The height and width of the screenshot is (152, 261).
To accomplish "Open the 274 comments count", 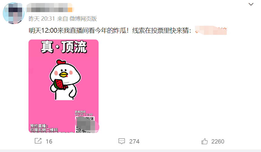I will coord(134,141).
